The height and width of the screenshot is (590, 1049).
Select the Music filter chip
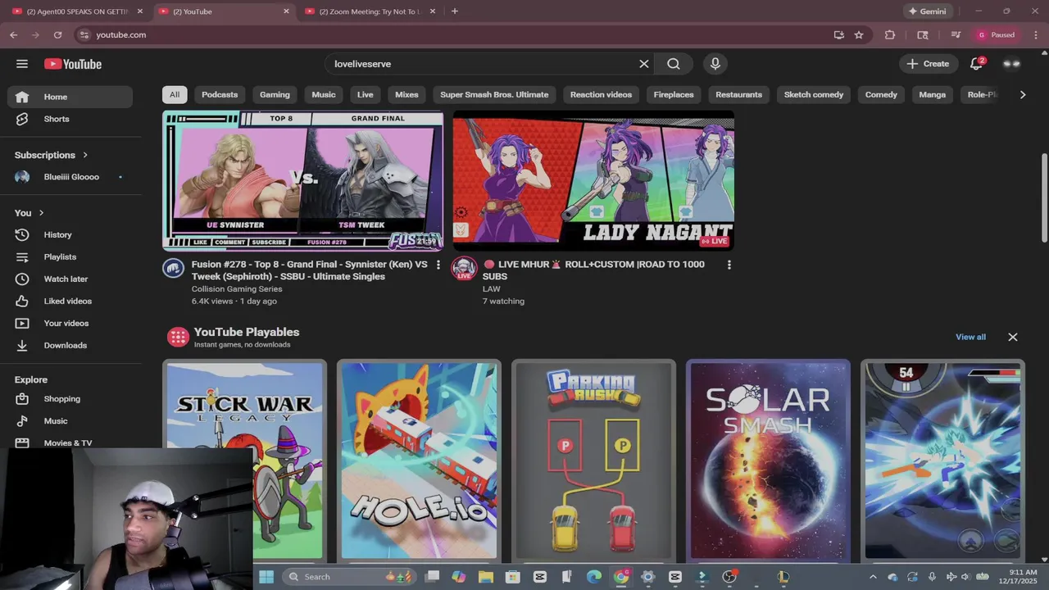[x=324, y=95]
